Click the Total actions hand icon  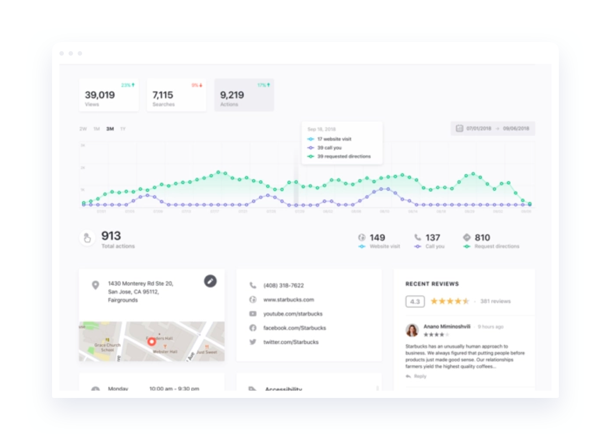pos(87,238)
